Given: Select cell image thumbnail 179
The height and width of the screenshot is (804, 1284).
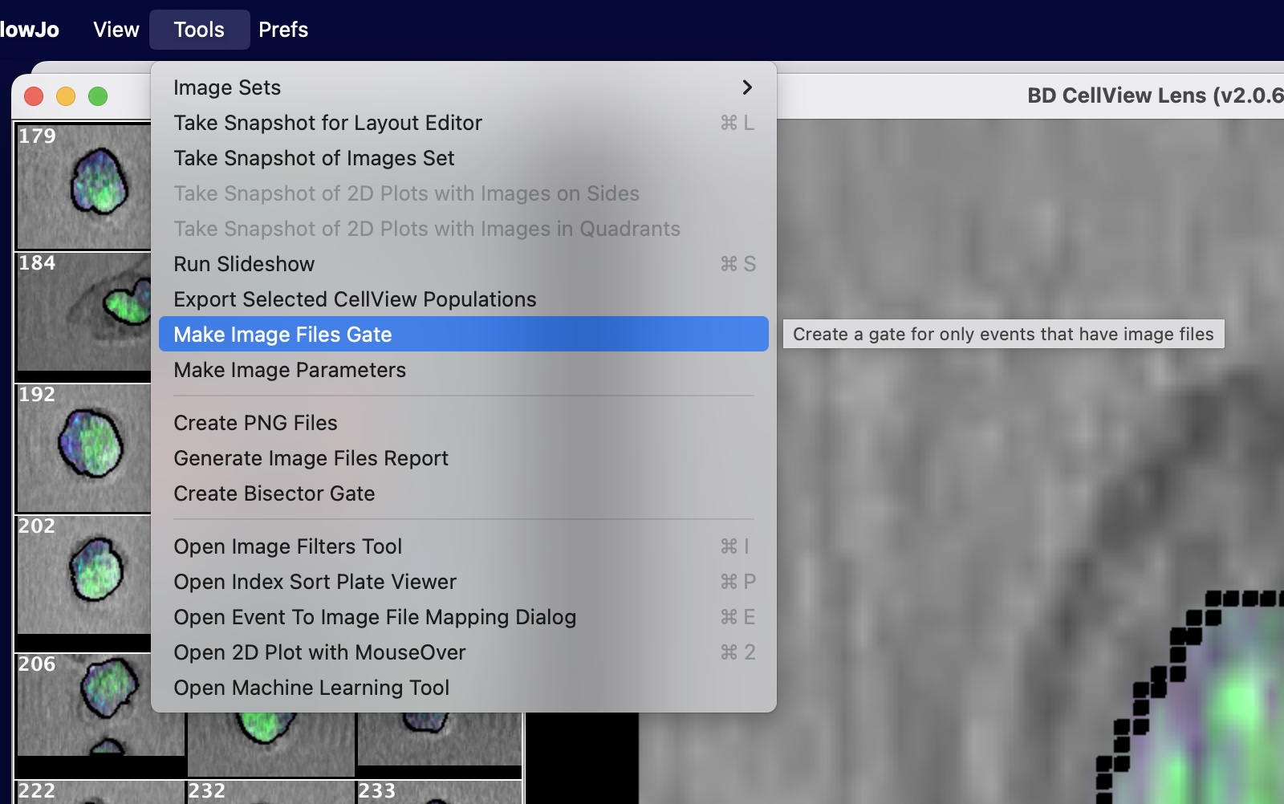Looking at the screenshot, I should (x=84, y=186).
